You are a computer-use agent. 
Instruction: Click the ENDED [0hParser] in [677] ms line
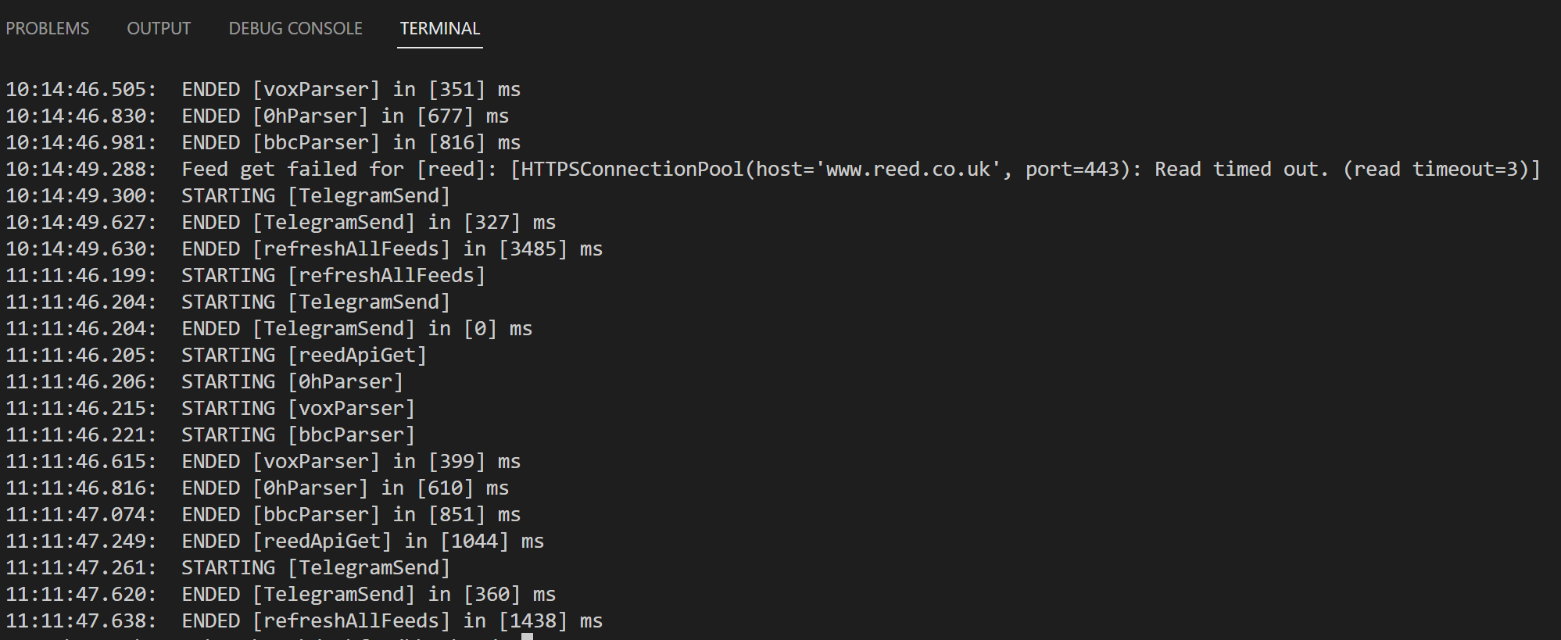257,116
